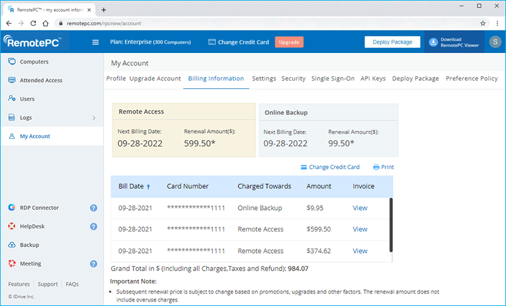Switch to the Upgrade Account tab
The image size is (506, 306).
155,78
